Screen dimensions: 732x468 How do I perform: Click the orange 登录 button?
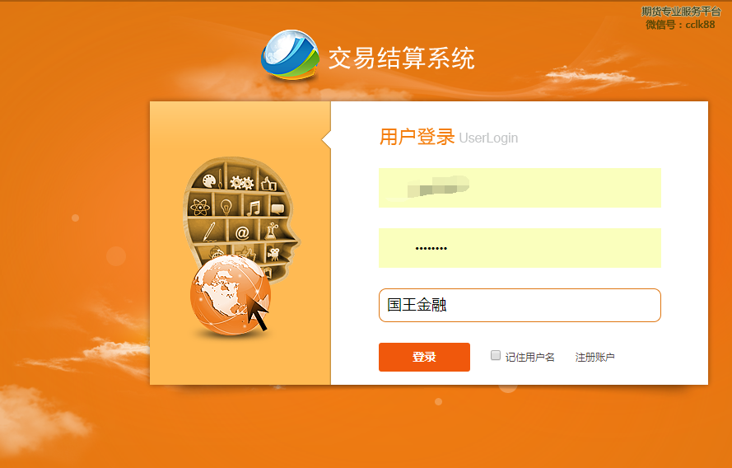click(x=424, y=358)
